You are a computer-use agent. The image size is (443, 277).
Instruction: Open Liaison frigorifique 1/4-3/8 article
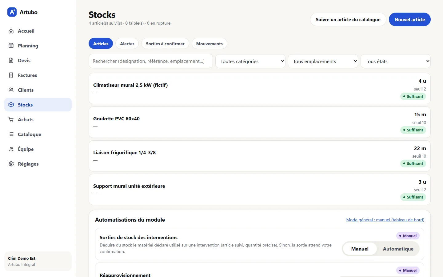pyautogui.click(x=260, y=156)
